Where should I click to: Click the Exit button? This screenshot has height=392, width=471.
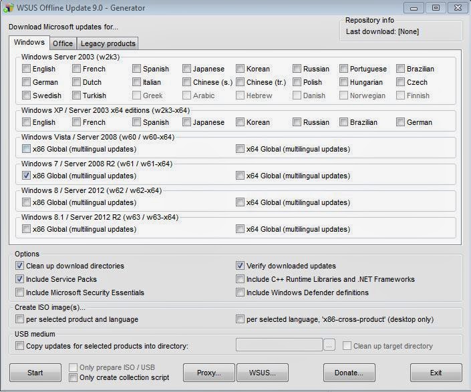point(436,373)
